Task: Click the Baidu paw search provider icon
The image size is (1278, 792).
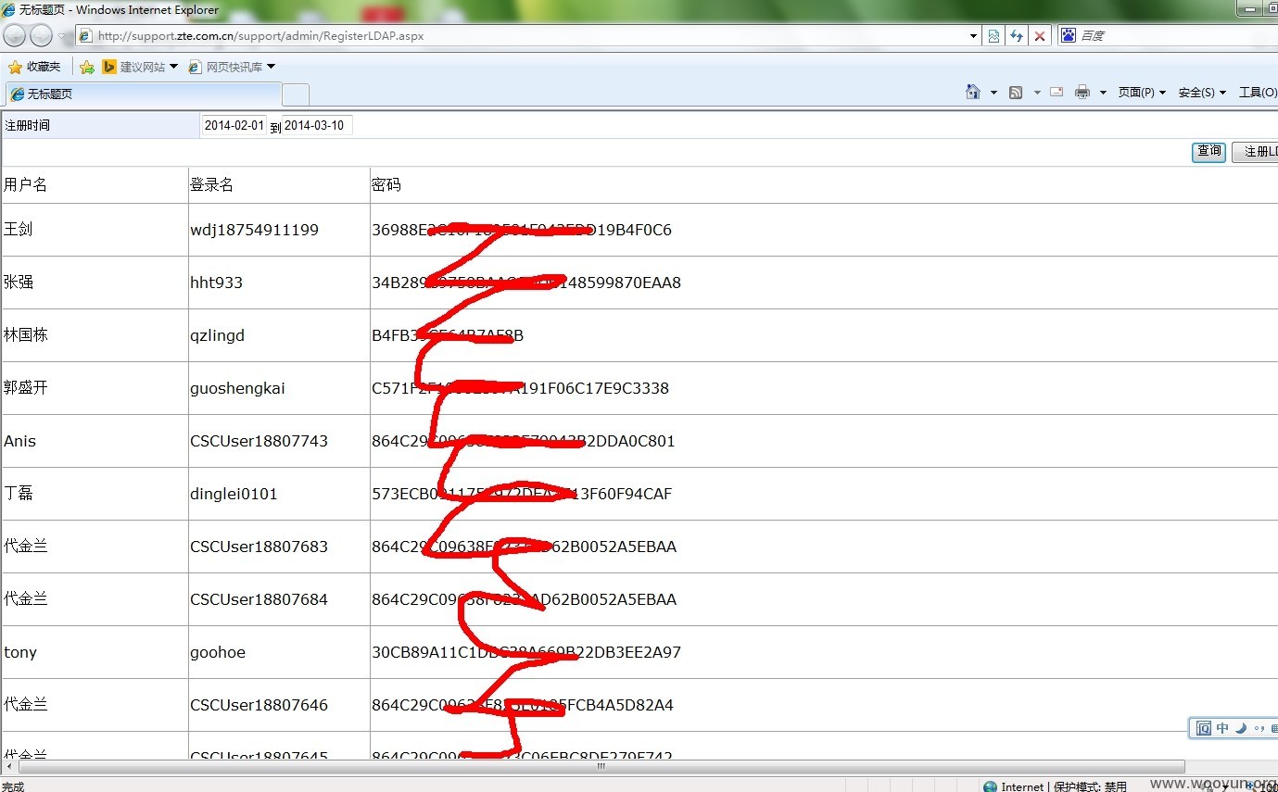Action: tap(1069, 35)
